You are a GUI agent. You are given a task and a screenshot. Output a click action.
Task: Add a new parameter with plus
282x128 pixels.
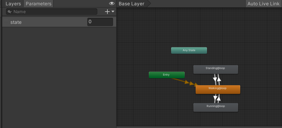click(107, 12)
